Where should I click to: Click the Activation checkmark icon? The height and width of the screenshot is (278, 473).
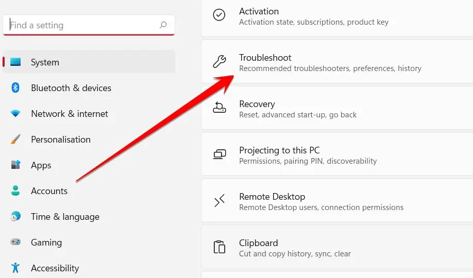219,15
